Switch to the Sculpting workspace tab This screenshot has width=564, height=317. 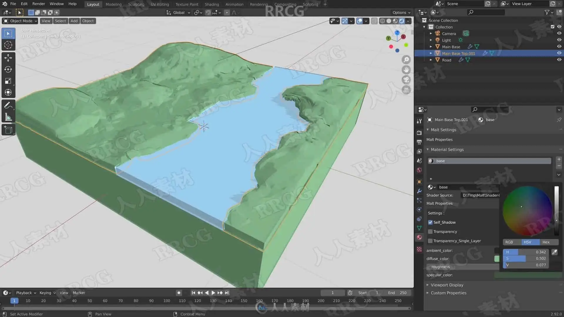pos(136,4)
